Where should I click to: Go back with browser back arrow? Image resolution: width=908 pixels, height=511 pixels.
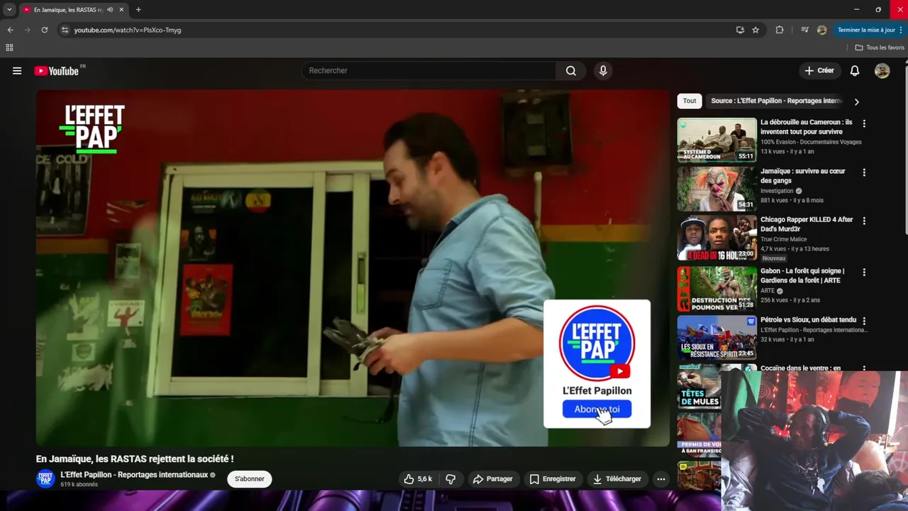click(10, 30)
